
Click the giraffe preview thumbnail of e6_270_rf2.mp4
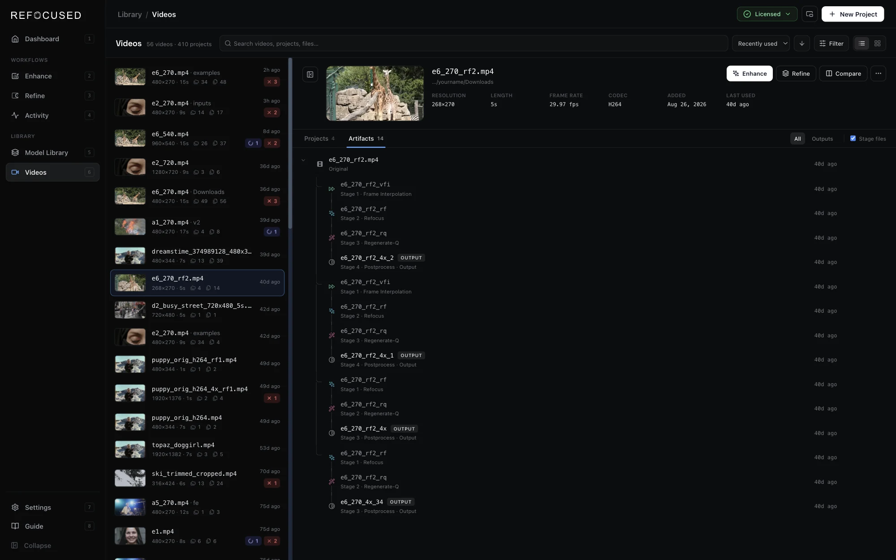(x=375, y=93)
